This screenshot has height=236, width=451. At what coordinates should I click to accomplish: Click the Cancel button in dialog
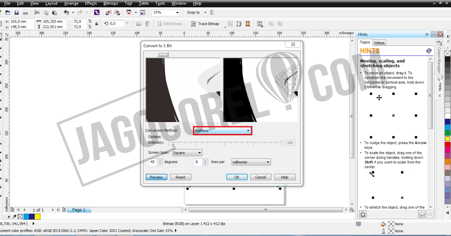(x=261, y=177)
